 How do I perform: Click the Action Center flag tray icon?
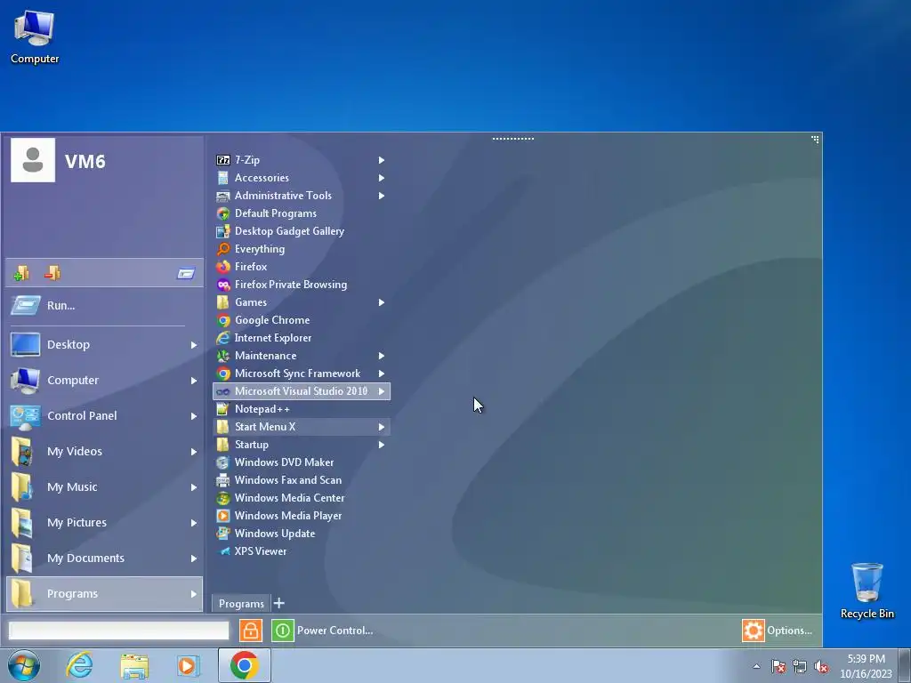point(778,667)
